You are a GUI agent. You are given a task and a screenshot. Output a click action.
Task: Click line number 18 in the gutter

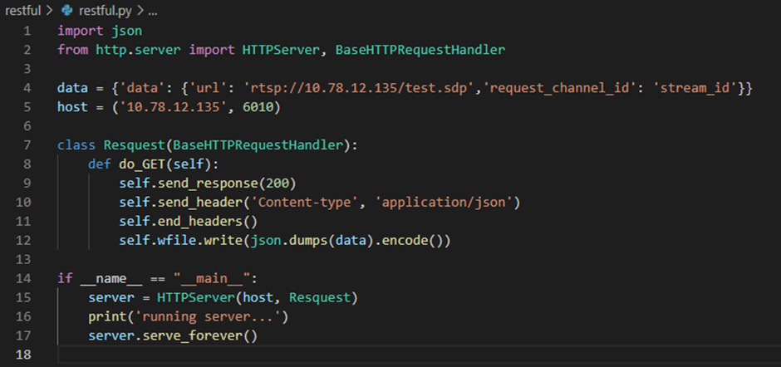click(25, 355)
